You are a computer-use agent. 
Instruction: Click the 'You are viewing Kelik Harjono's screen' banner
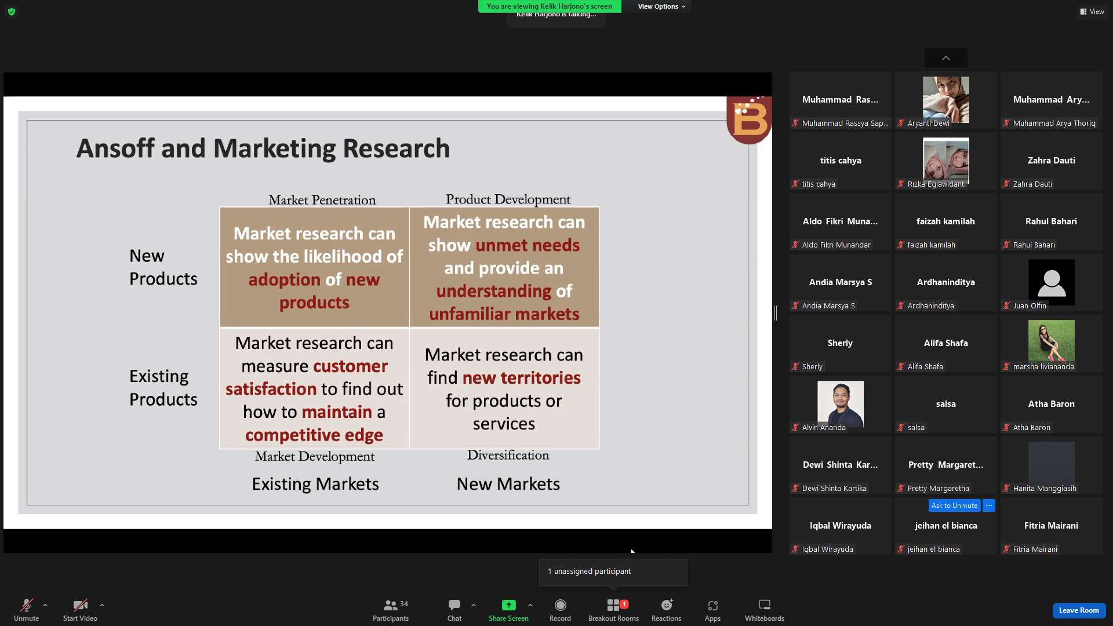[x=550, y=6]
